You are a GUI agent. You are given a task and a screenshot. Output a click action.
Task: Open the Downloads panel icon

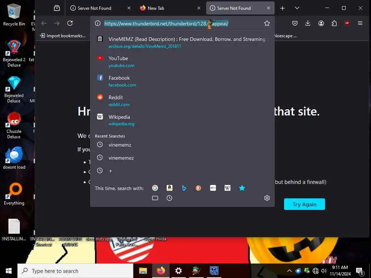point(308,23)
